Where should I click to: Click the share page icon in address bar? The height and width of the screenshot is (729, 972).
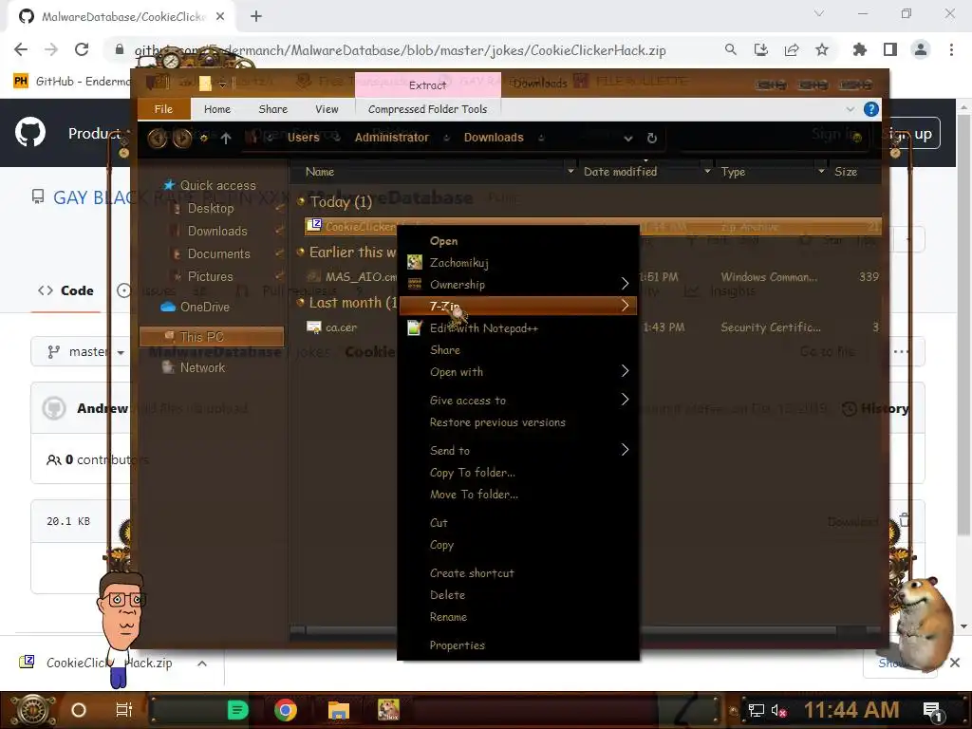(792, 49)
